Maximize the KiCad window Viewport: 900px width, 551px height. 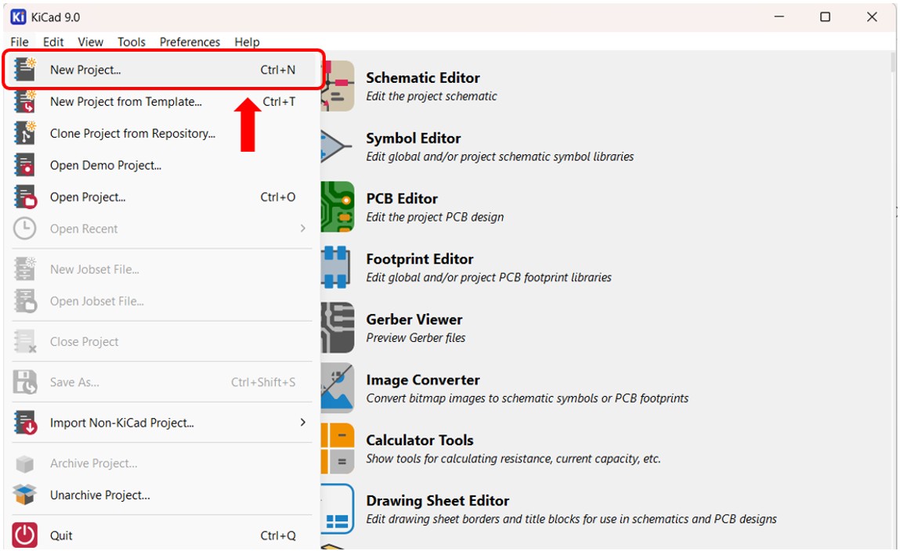pyautogui.click(x=825, y=16)
